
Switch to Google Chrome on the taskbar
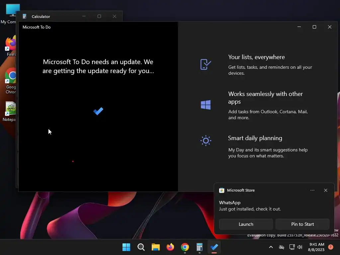185,247
